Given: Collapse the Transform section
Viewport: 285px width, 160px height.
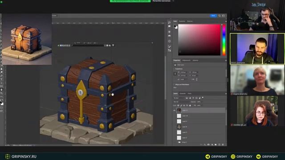Looking at the screenshot, I should pyautogui.click(x=174, y=69).
